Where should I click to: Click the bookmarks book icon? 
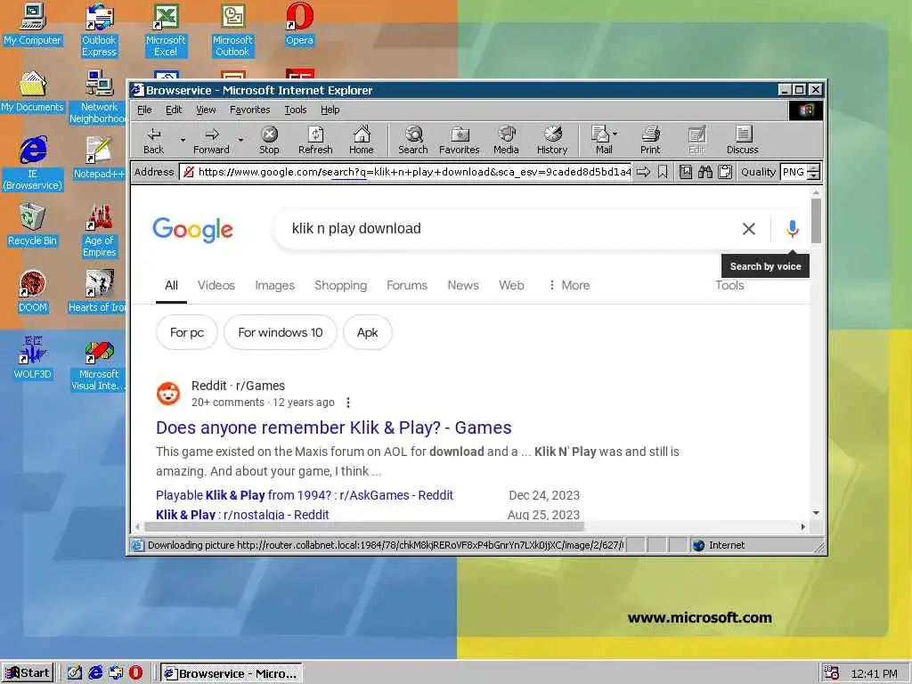(x=686, y=172)
